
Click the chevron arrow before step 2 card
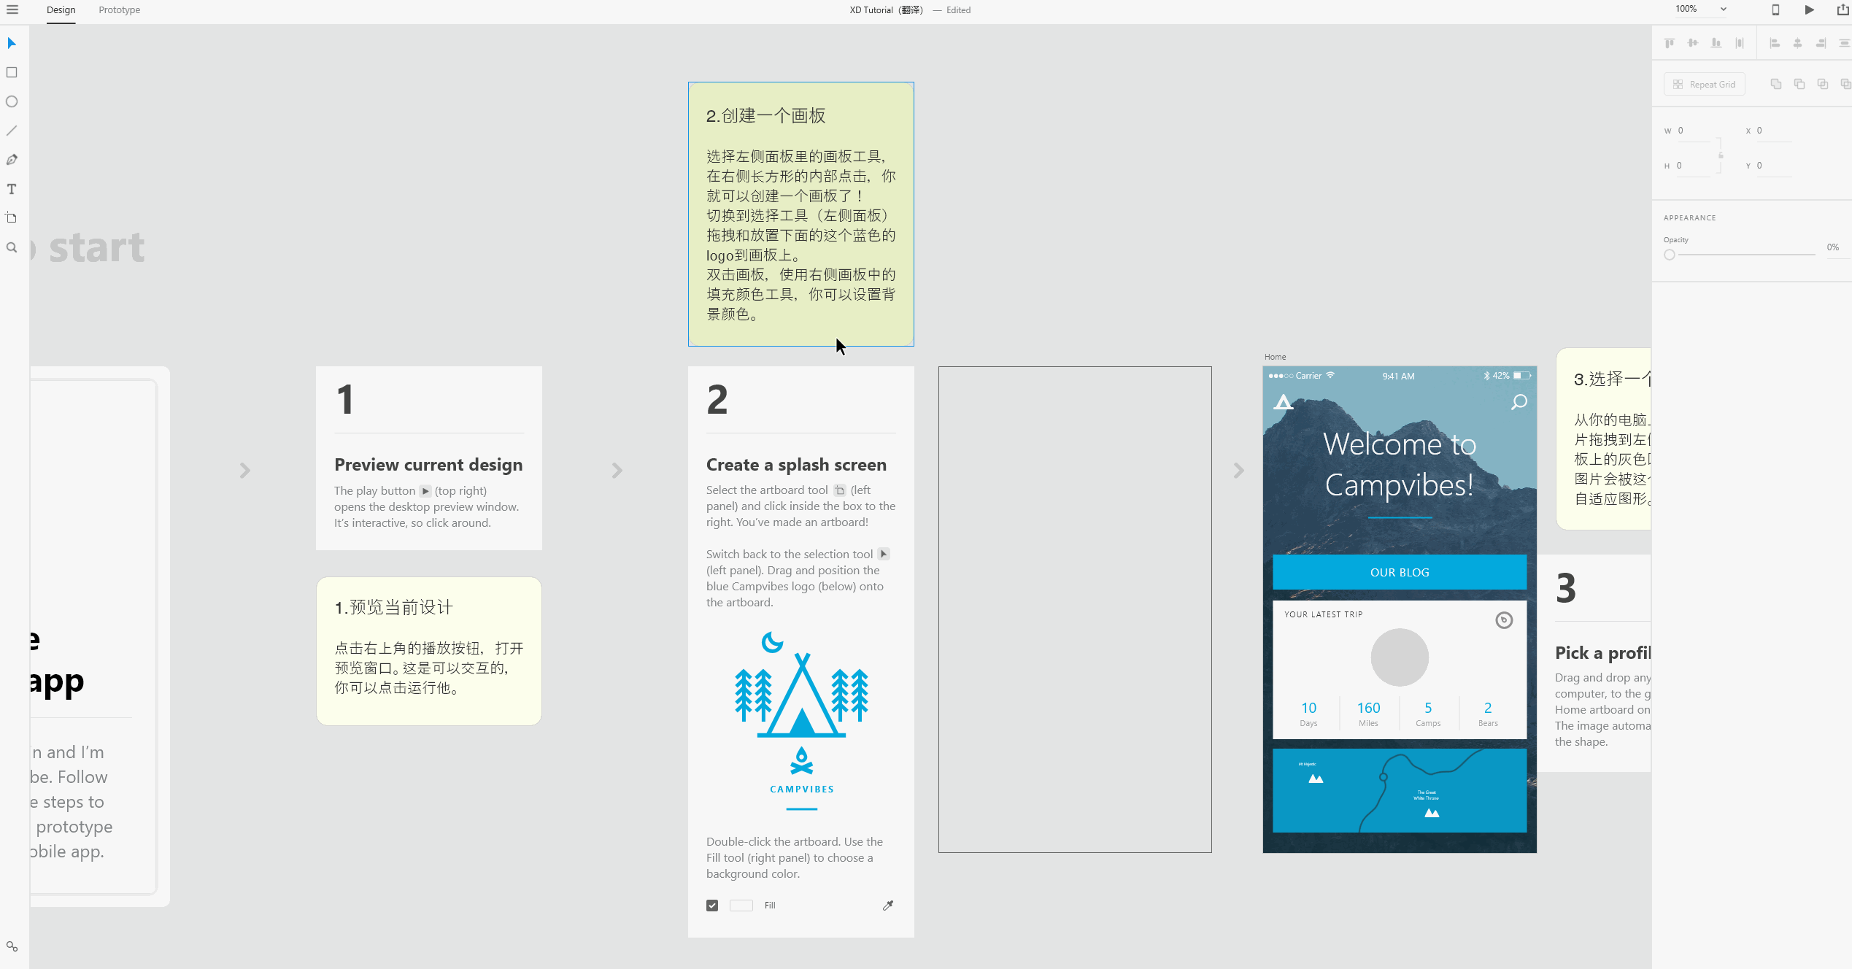point(617,471)
